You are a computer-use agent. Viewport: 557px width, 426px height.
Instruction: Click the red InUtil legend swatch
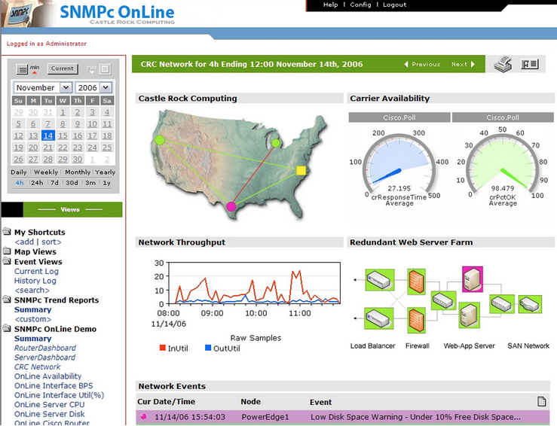[162, 348]
